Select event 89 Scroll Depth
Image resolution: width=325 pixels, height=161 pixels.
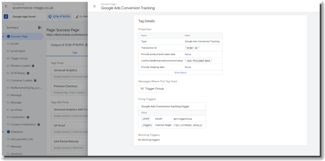[16, 51]
